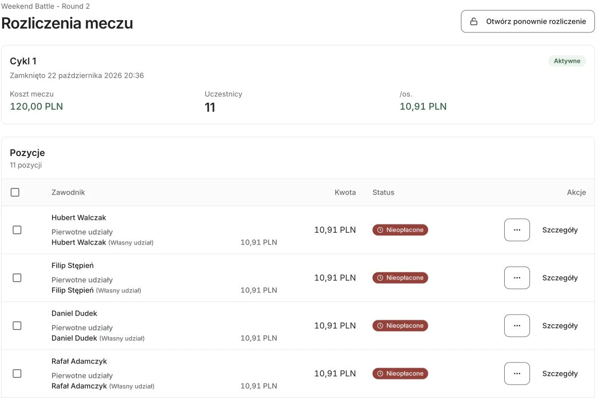Click the large 10,91 PLN amount in the Kwota column for Filip Stępień
597x398 pixels.
click(x=335, y=278)
